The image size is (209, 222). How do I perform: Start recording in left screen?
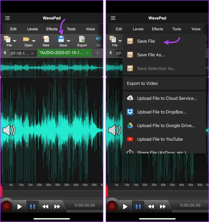coord(6,206)
